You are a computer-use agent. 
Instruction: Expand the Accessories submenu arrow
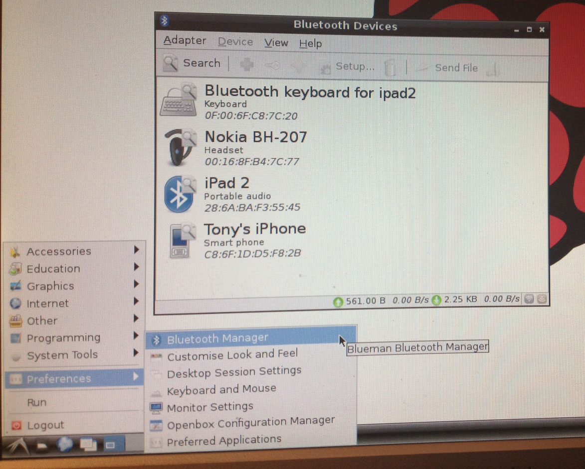tap(136, 250)
